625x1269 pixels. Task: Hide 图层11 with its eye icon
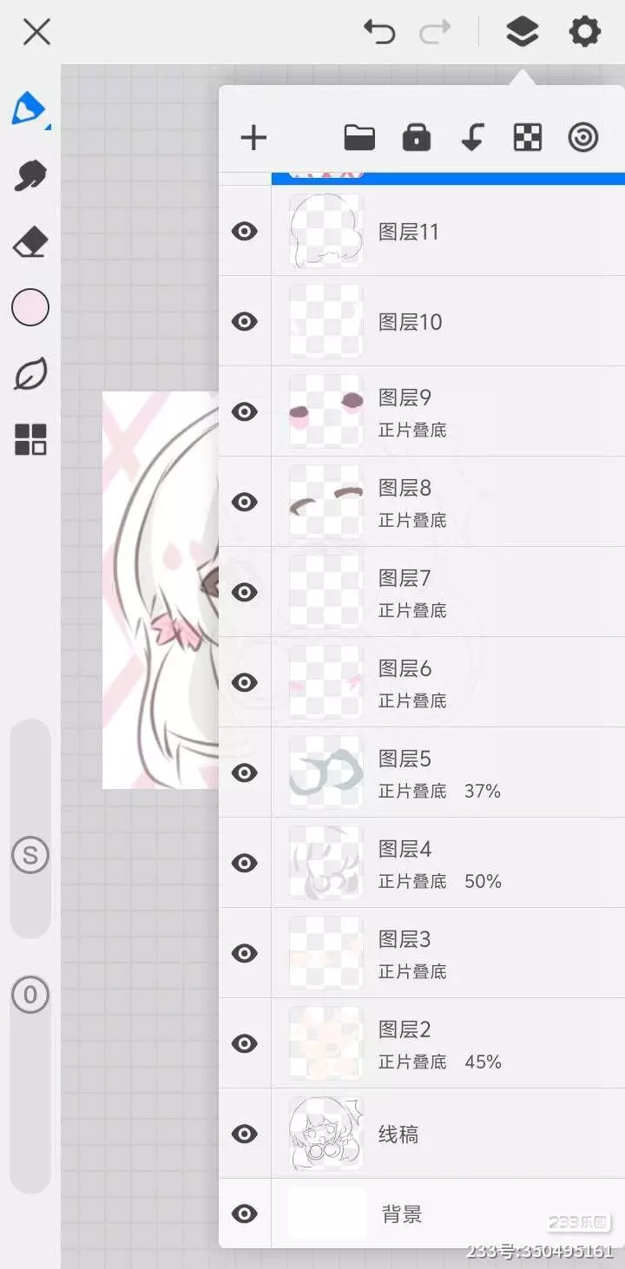click(245, 231)
